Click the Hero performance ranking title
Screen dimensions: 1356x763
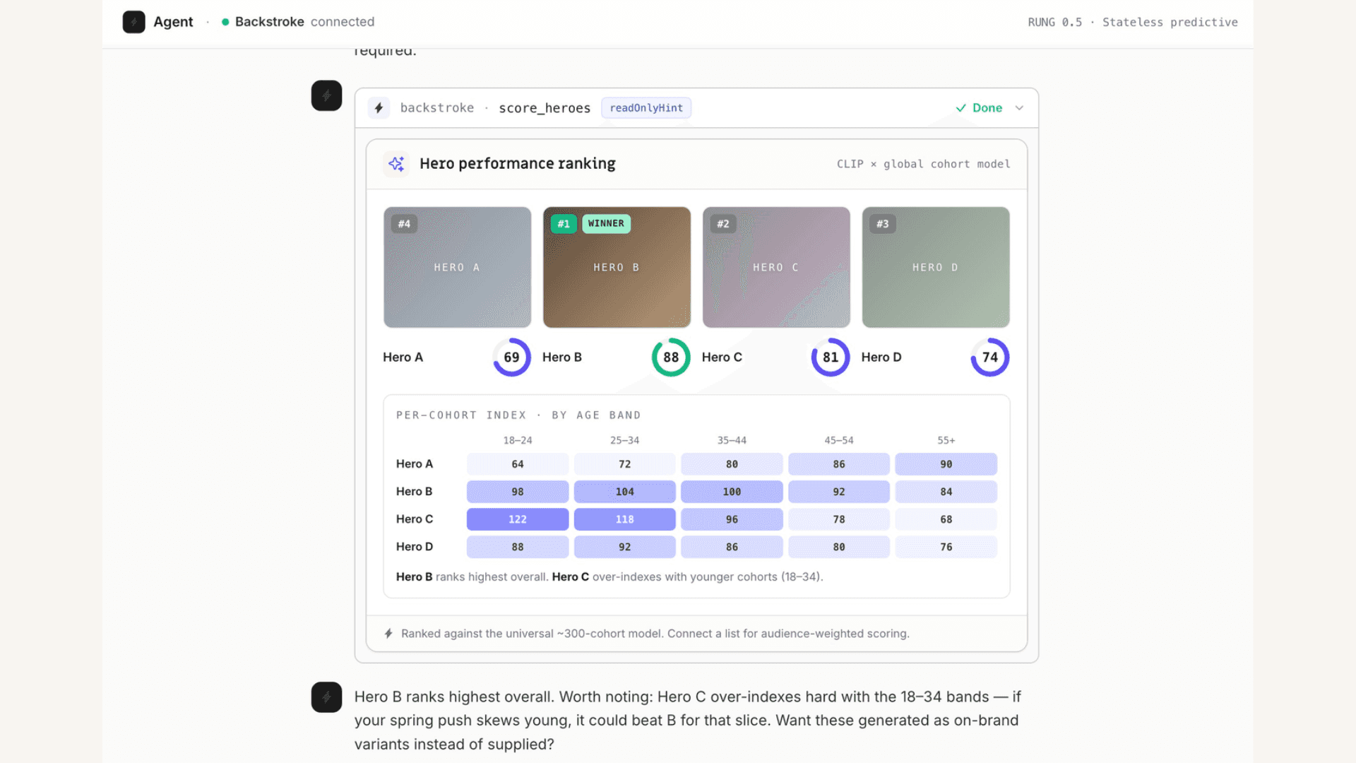coord(518,163)
